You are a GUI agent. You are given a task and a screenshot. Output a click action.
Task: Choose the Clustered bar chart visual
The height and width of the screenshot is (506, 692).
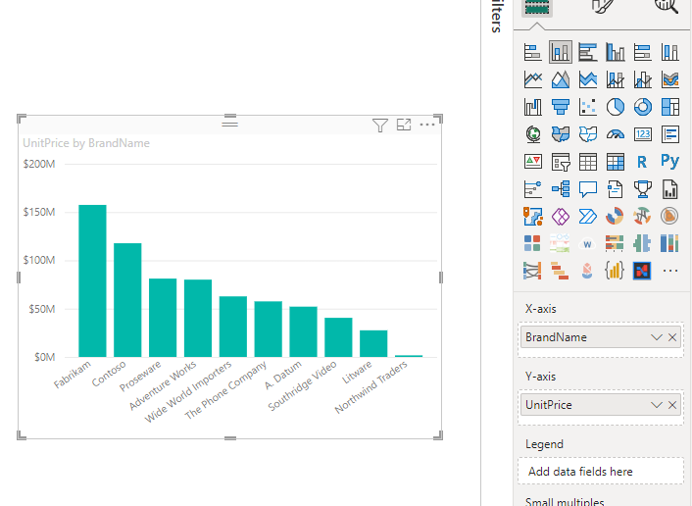click(x=588, y=52)
